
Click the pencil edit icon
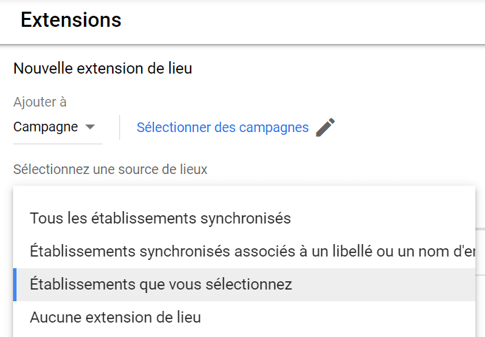(x=325, y=127)
